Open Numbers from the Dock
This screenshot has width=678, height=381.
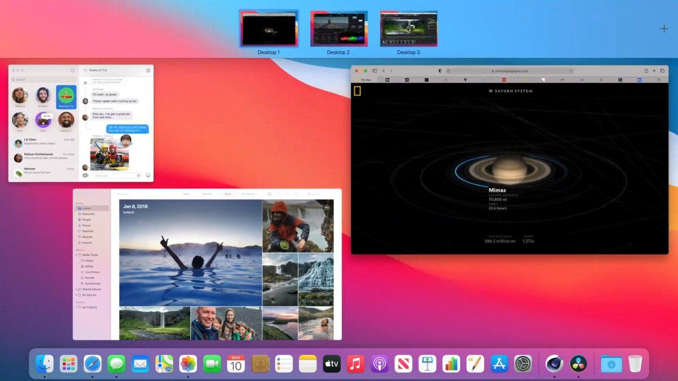(451, 364)
